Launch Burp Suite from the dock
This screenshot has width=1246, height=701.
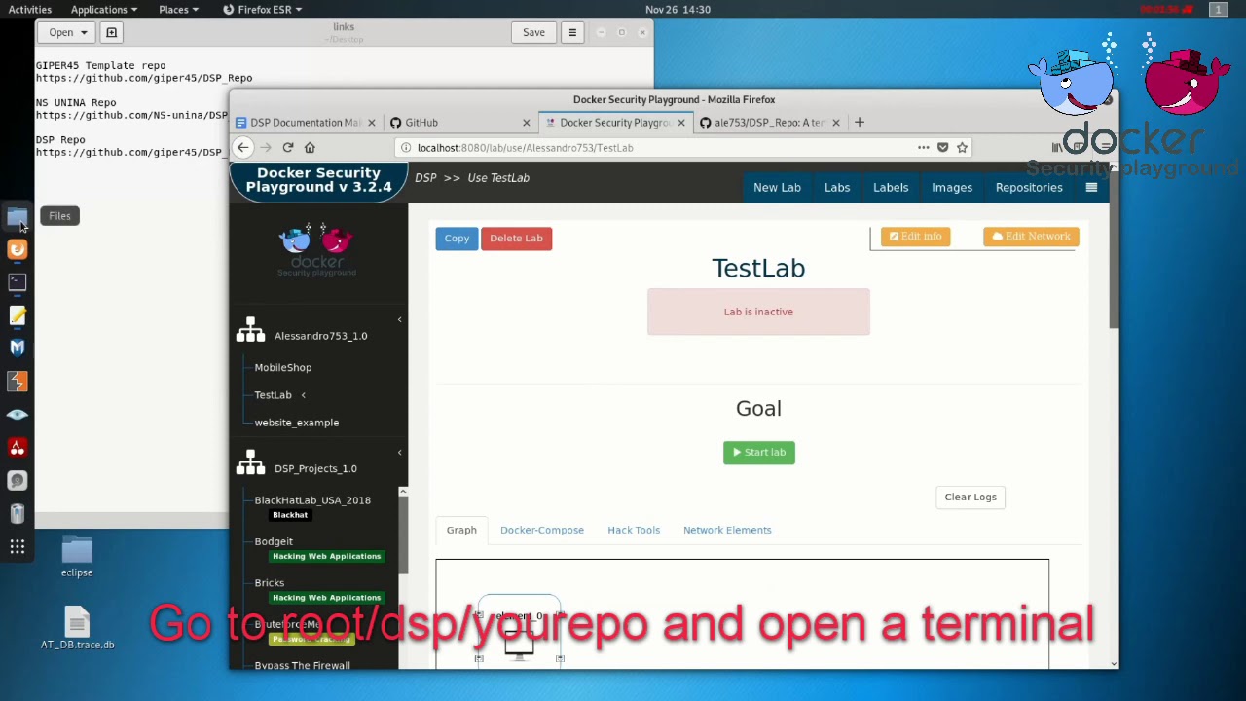(18, 381)
